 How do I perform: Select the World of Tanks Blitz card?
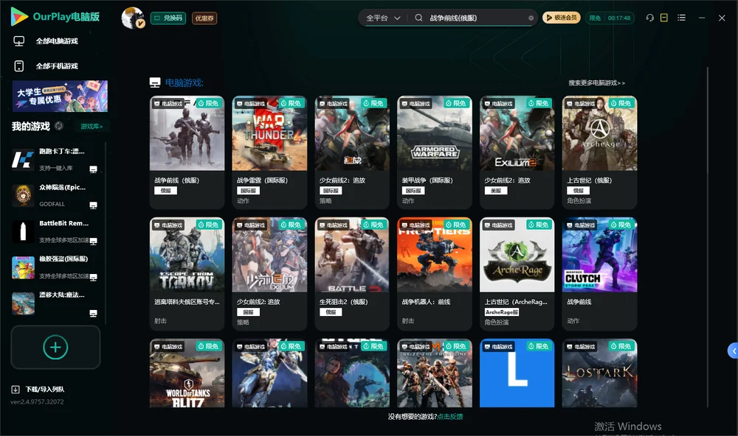187,373
